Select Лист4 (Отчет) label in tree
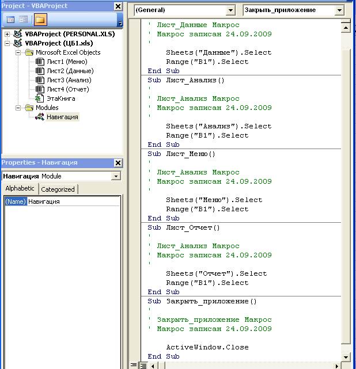Viewport: 356px width, 369px height. click(x=68, y=89)
